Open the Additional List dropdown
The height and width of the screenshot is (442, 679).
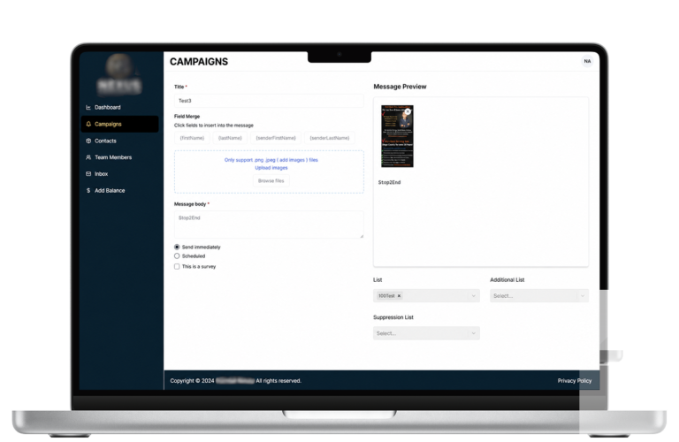[539, 295]
